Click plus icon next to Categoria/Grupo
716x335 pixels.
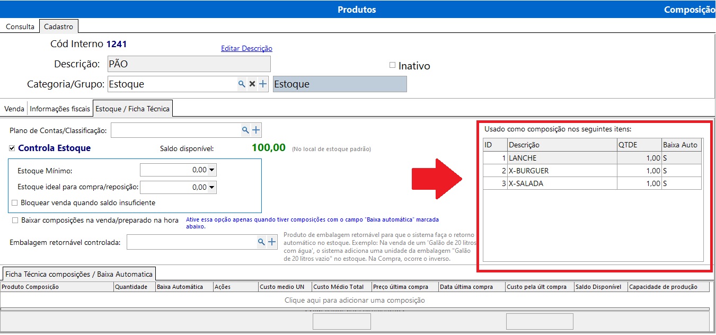coord(263,84)
